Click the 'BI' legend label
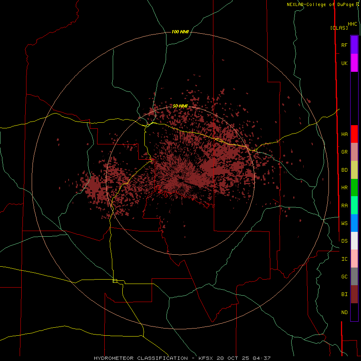 coord(344,294)
